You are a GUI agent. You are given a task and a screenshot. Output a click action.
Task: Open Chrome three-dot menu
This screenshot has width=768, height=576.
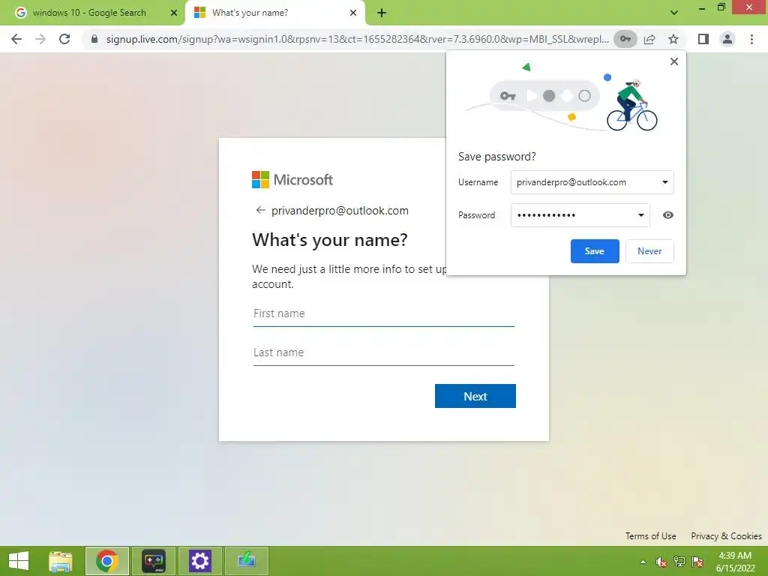click(x=751, y=39)
